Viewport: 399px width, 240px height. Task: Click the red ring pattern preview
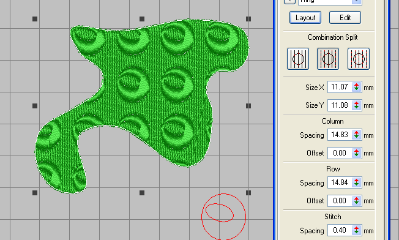[223, 217]
